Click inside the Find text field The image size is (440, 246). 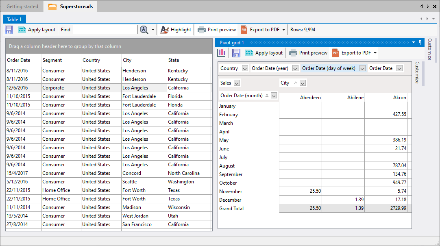105,30
